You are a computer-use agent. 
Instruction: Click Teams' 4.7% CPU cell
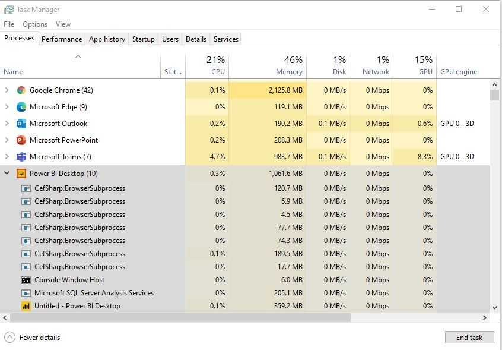pyautogui.click(x=207, y=157)
